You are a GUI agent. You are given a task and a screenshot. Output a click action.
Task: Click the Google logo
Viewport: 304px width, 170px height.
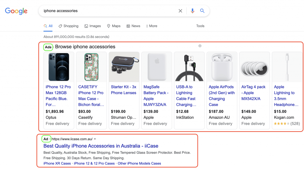point(16,11)
